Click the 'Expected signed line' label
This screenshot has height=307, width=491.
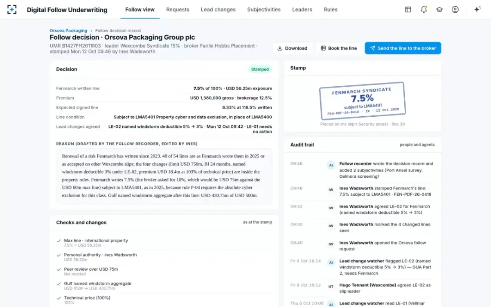click(x=77, y=108)
